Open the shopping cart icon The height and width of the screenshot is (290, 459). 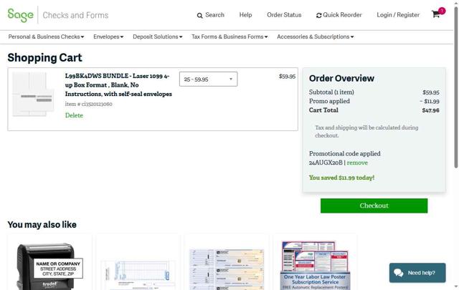point(436,14)
